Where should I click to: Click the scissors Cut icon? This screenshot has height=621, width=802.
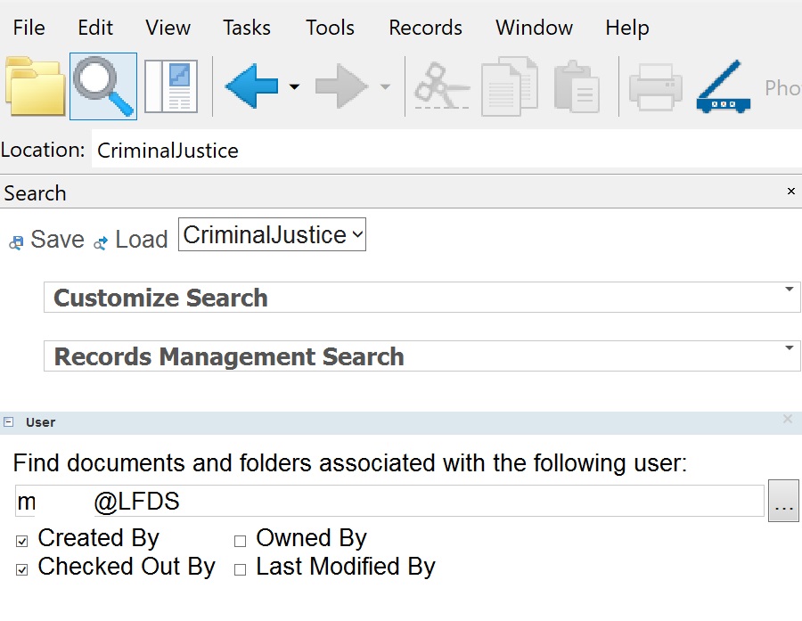441,86
